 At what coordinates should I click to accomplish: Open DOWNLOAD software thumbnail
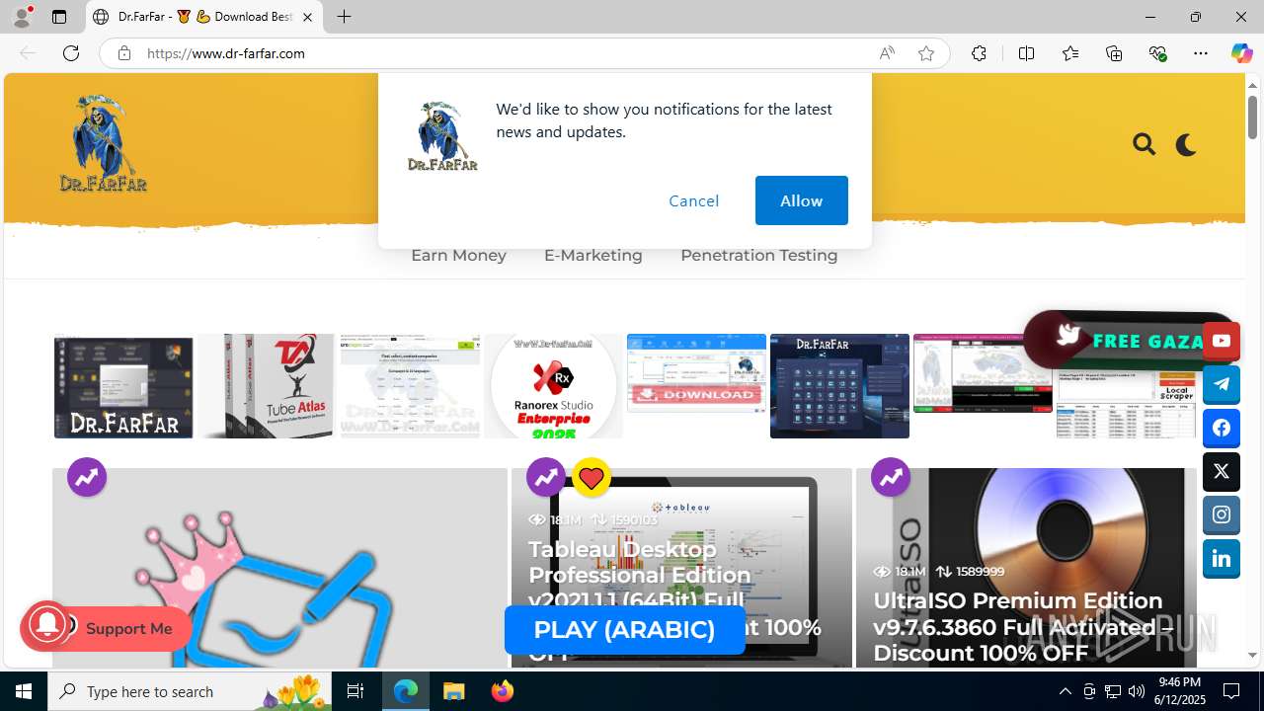(x=696, y=373)
